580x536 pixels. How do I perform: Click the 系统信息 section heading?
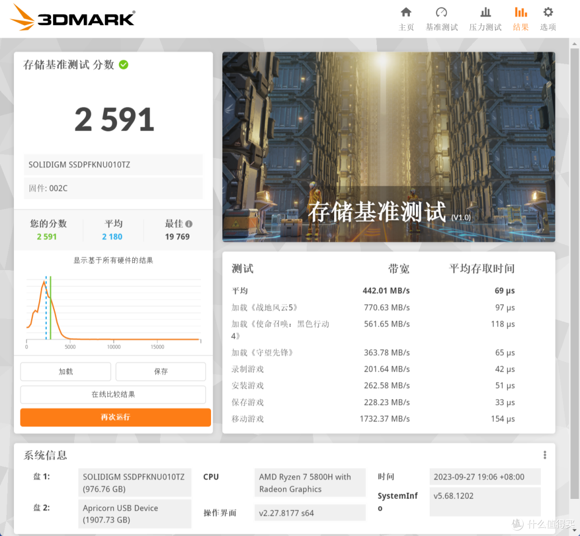click(x=45, y=455)
